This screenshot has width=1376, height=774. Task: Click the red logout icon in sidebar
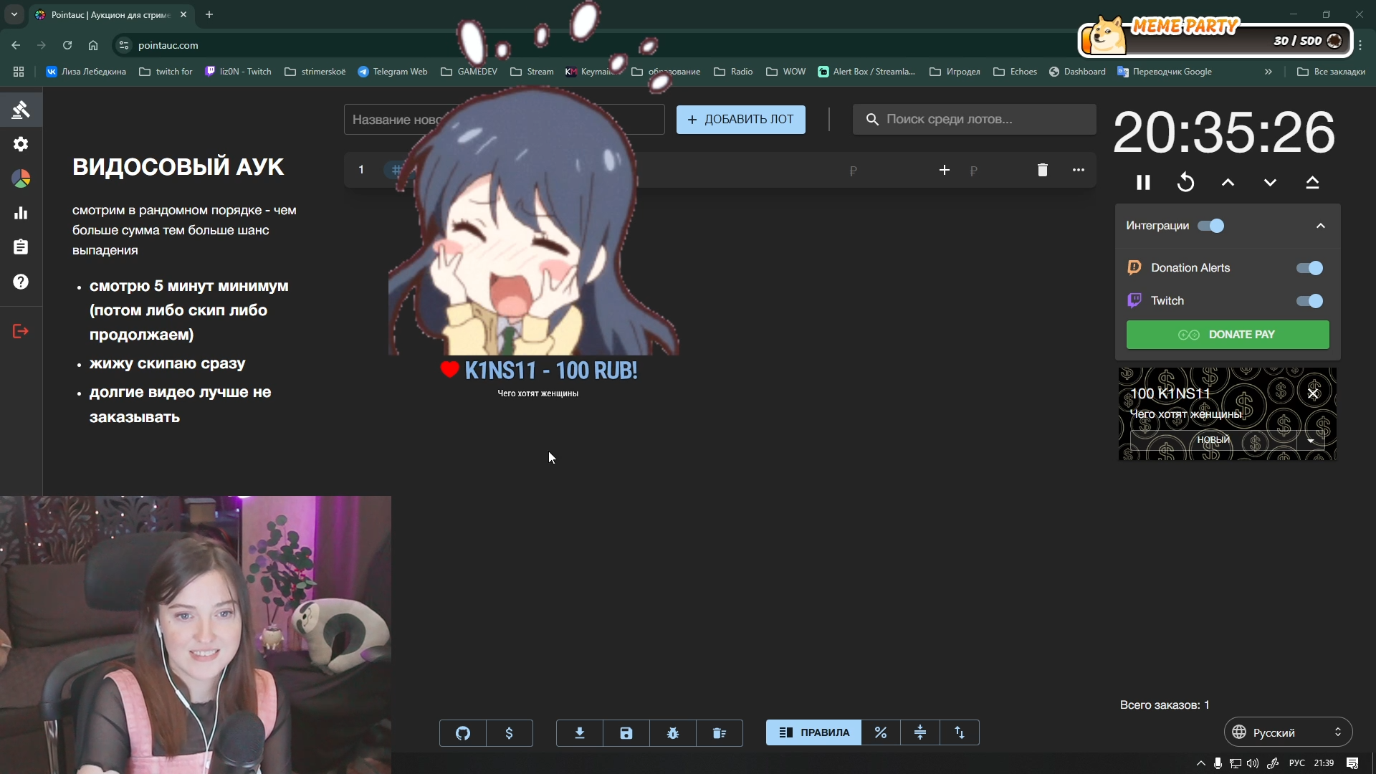pos(21,331)
